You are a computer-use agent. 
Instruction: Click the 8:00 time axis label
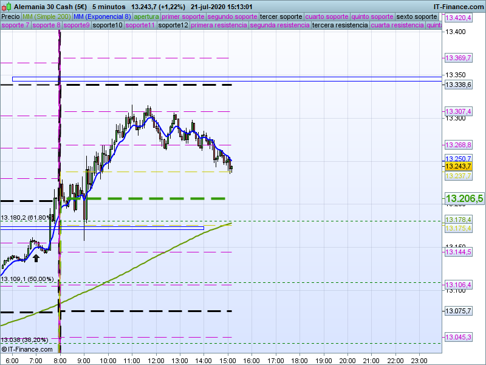(x=60, y=361)
